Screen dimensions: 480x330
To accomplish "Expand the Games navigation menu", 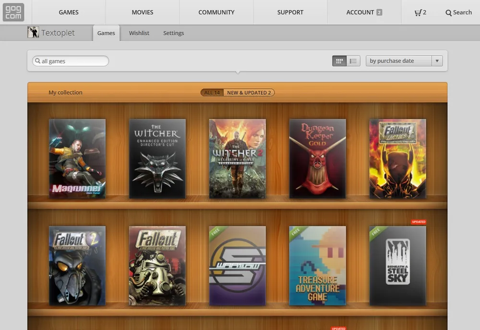I will [69, 12].
